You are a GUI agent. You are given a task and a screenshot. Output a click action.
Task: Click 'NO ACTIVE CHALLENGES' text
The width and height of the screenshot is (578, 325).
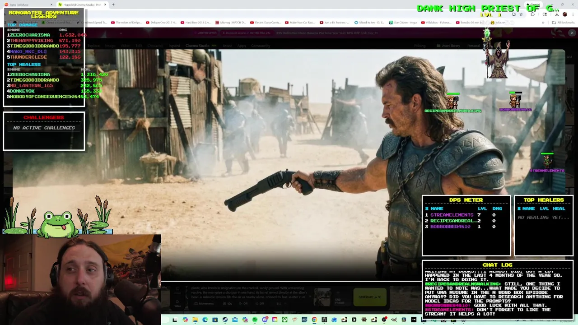coord(44,128)
